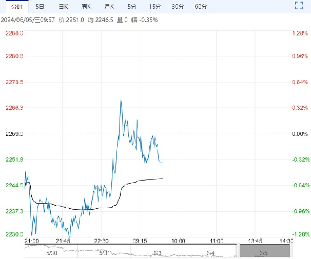Screen dimensions: 311x259
Task: Choose the 60分 interval tab
Action: click(x=201, y=7)
